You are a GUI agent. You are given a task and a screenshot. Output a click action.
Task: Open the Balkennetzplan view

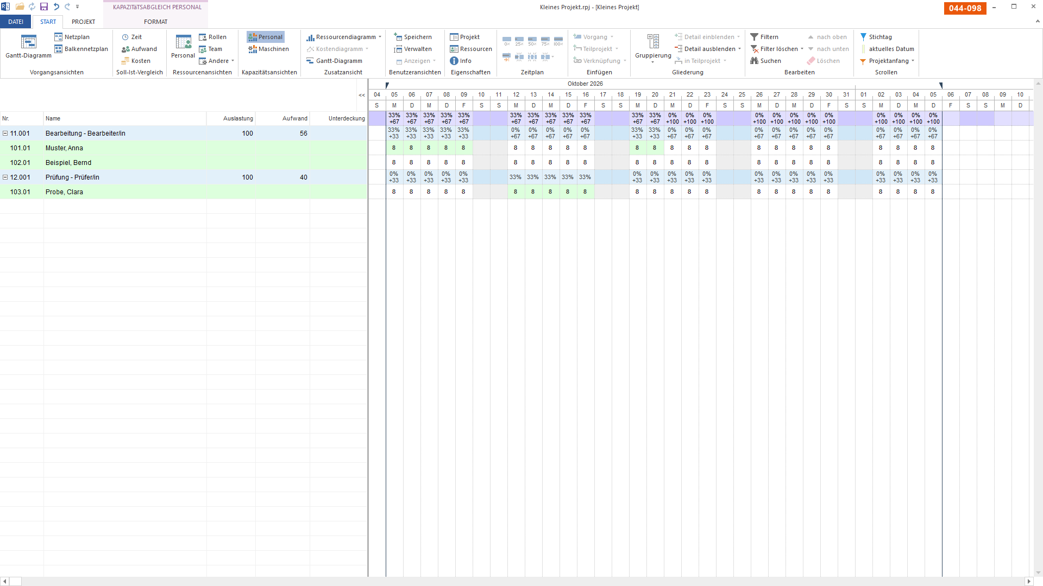click(81, 49)
